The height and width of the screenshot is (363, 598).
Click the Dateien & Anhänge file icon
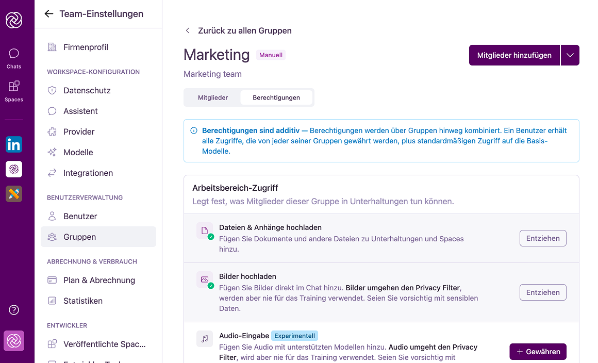(x=205, y=230)
